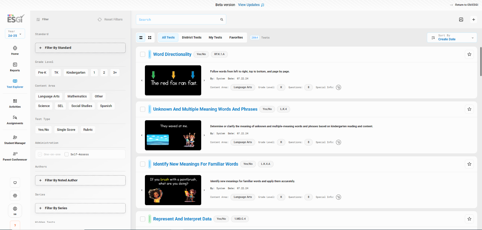Click Special Info icon for Identify New Meanings
The image size is (482, 230).
tap(339, 197)
